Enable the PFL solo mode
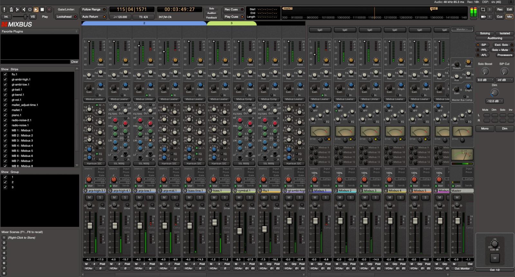This screenshot has height=277, width=515. (482, 50)
